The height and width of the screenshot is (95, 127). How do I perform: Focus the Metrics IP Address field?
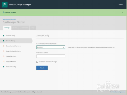51,56
